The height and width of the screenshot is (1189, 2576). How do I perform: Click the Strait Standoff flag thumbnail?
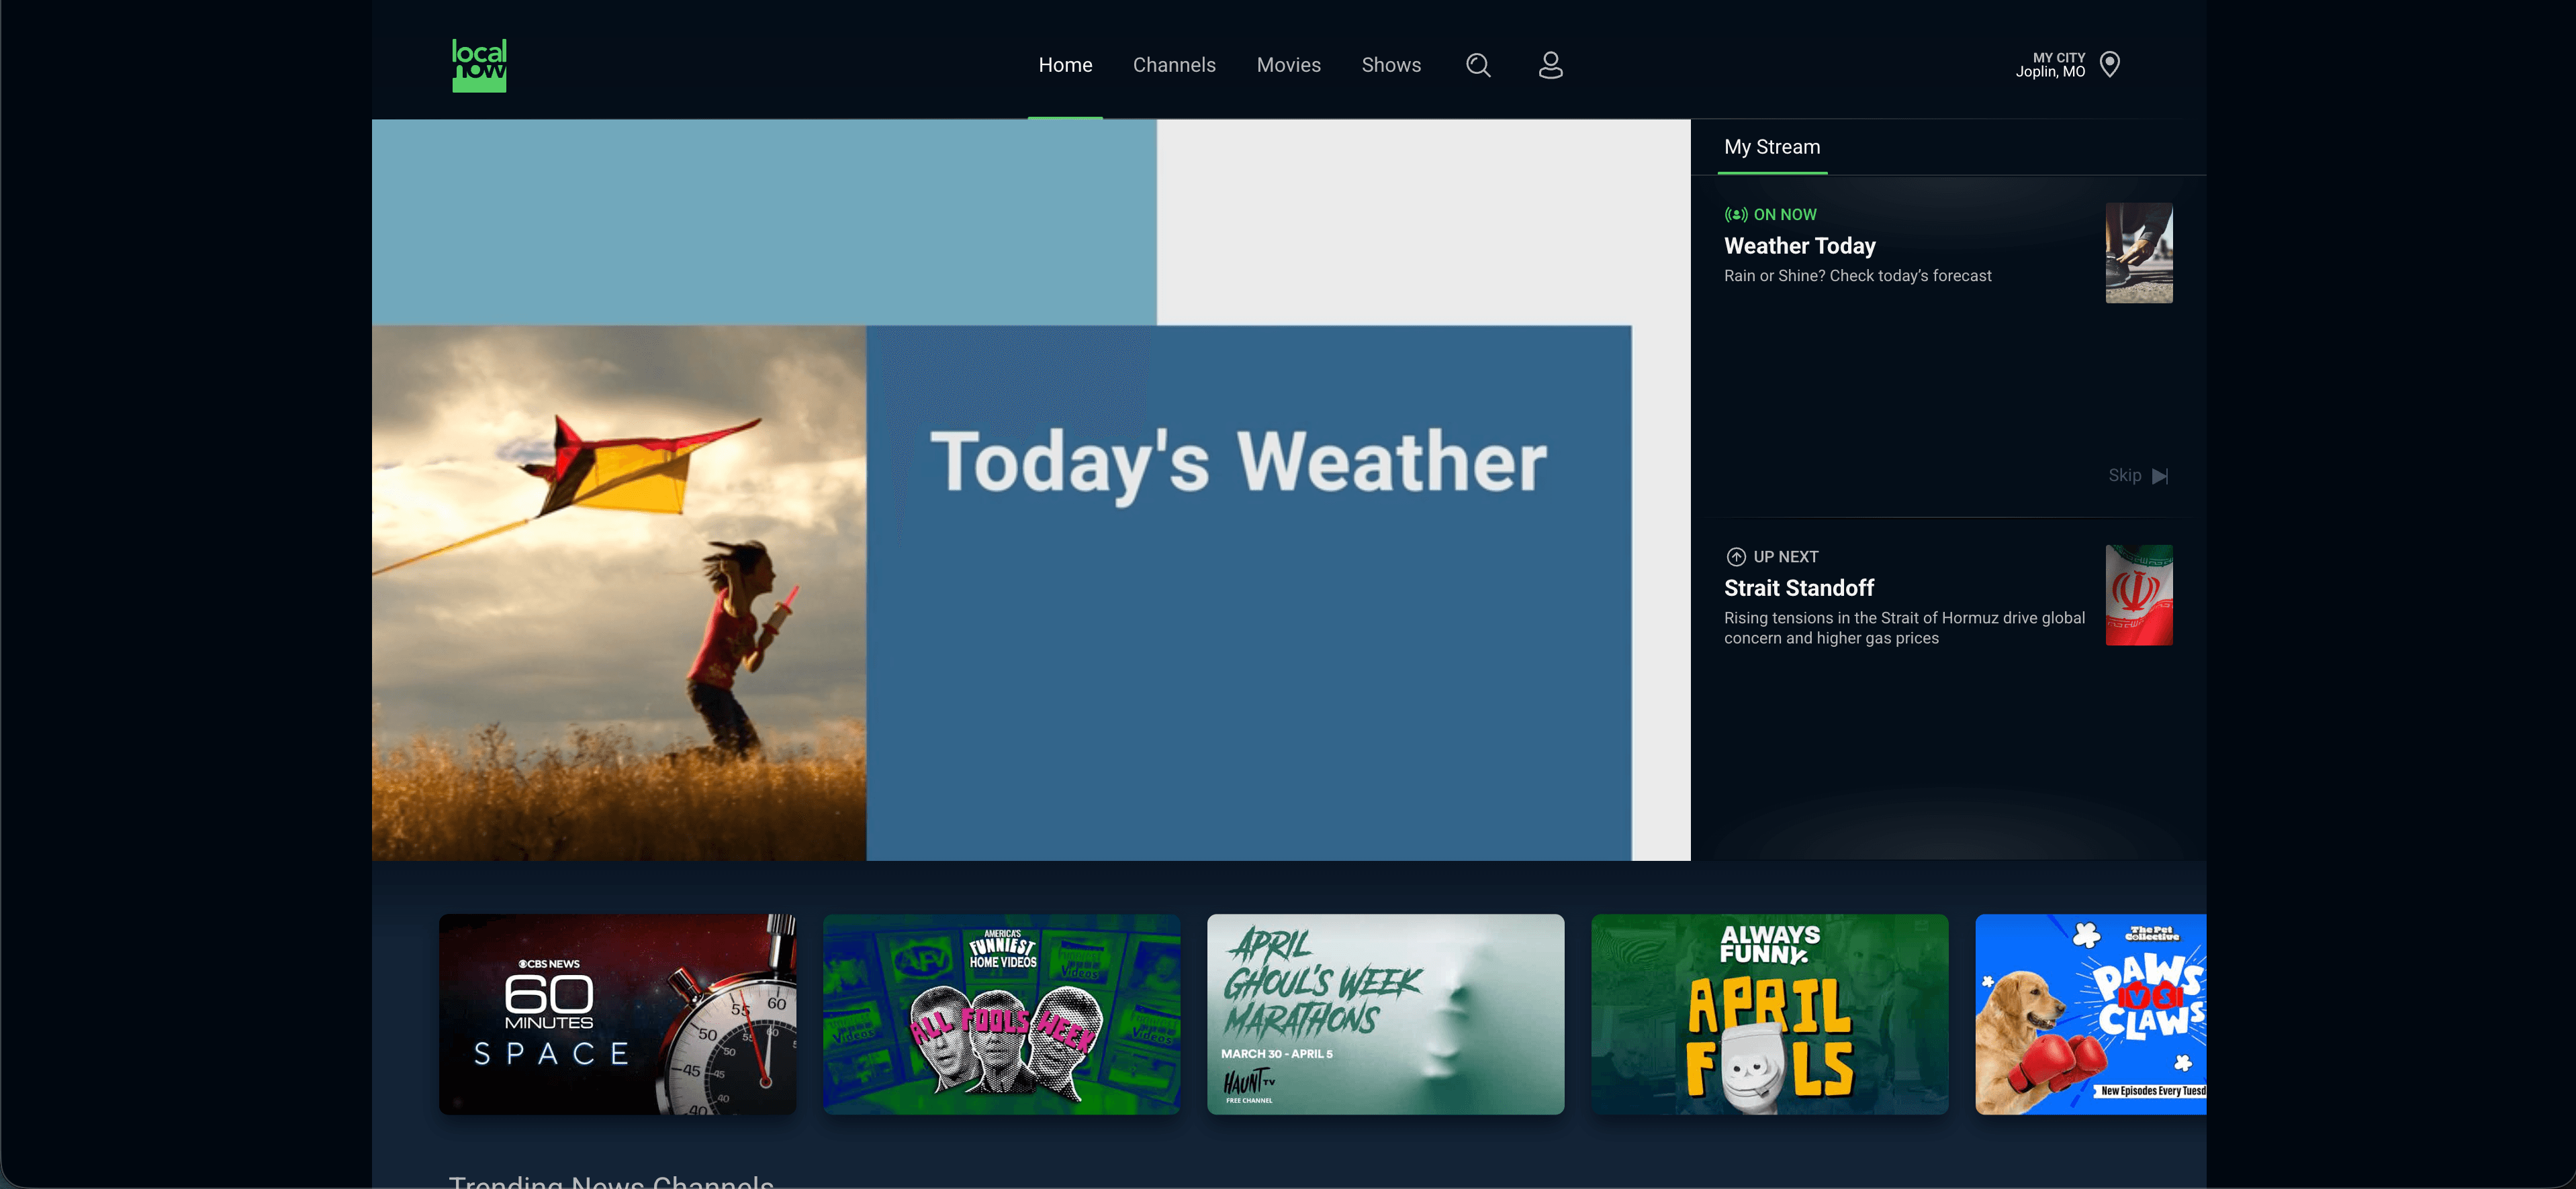[x=2139, y=594]
